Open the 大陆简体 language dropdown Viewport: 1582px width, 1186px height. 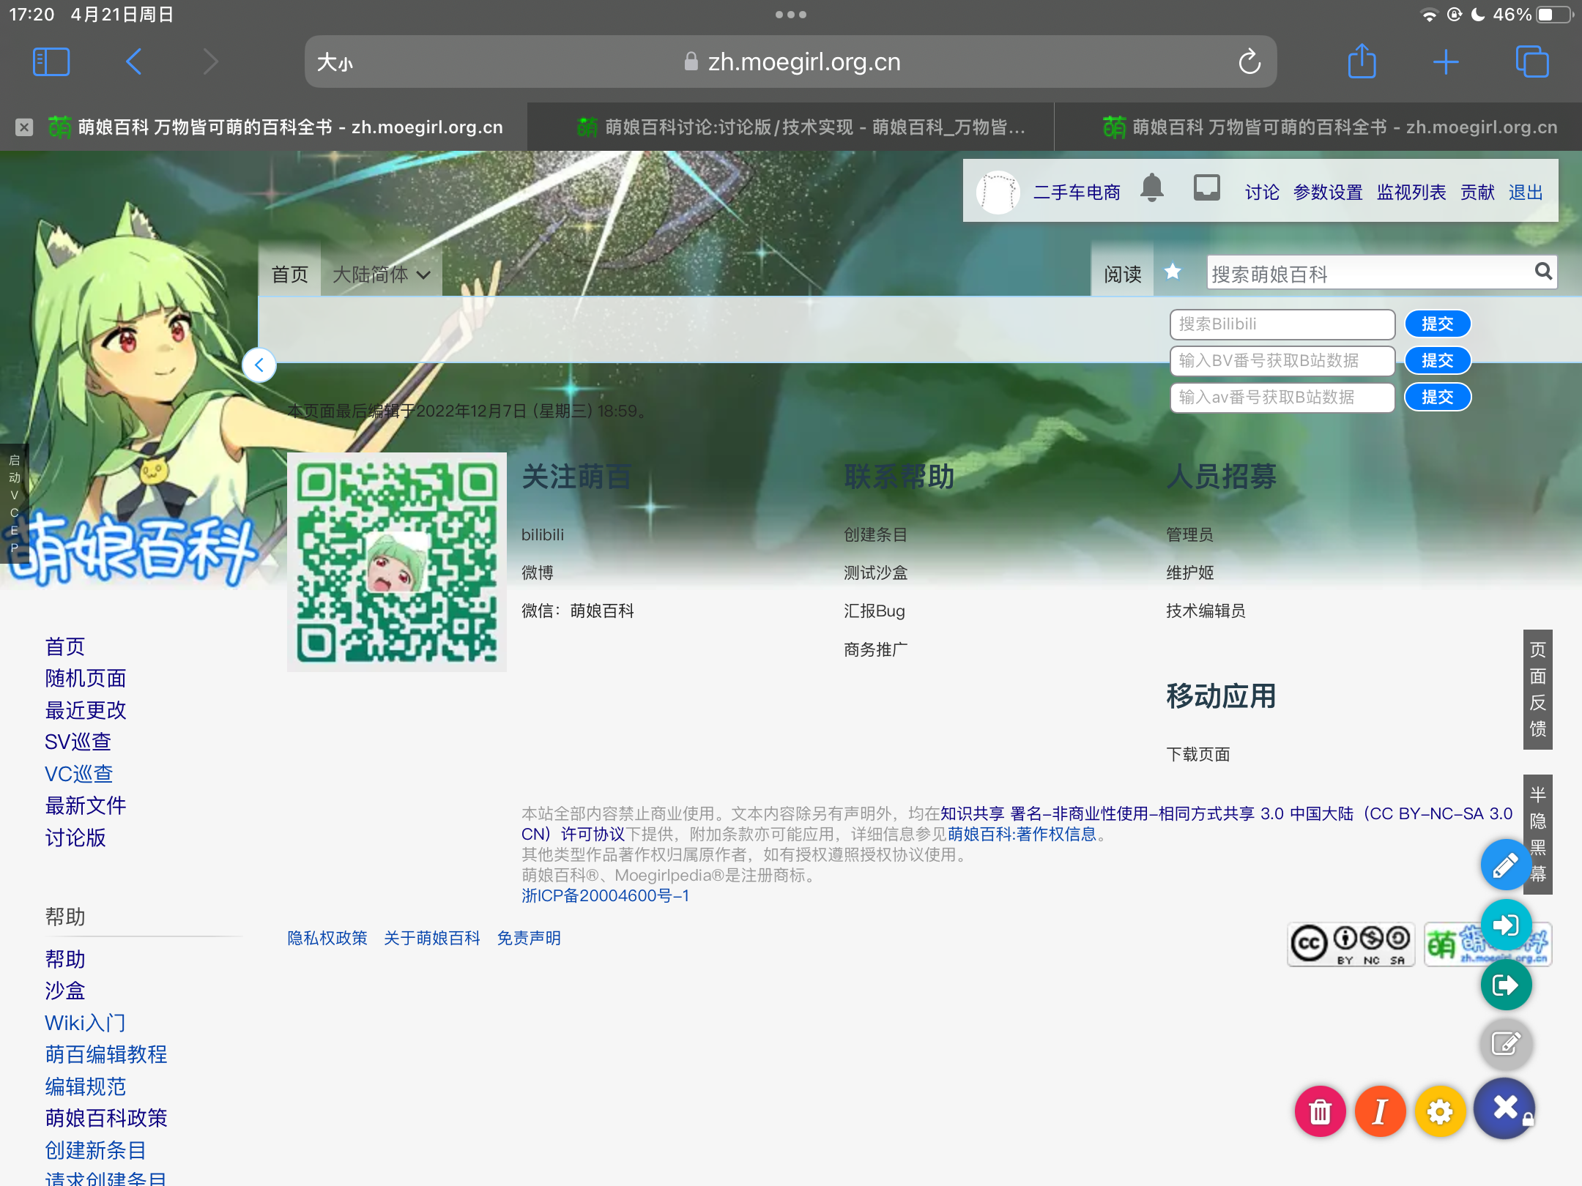tap(381, 275)
